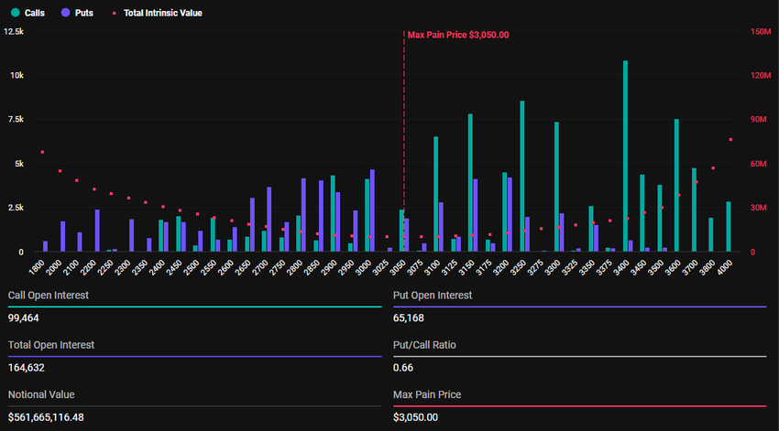Click the teal Calls legend dot

pyautogui.click(x=13, y=14)
